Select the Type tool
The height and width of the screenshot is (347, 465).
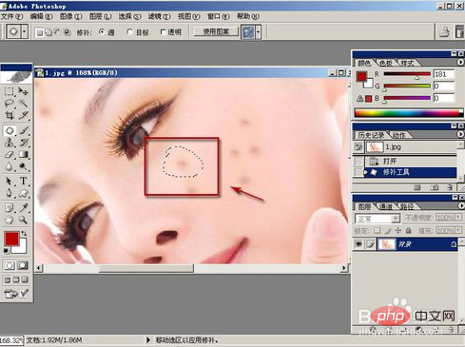click(23, 181)
